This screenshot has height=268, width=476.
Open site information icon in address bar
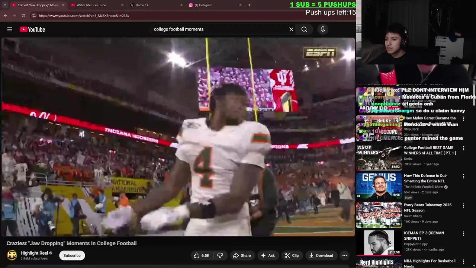34,16
